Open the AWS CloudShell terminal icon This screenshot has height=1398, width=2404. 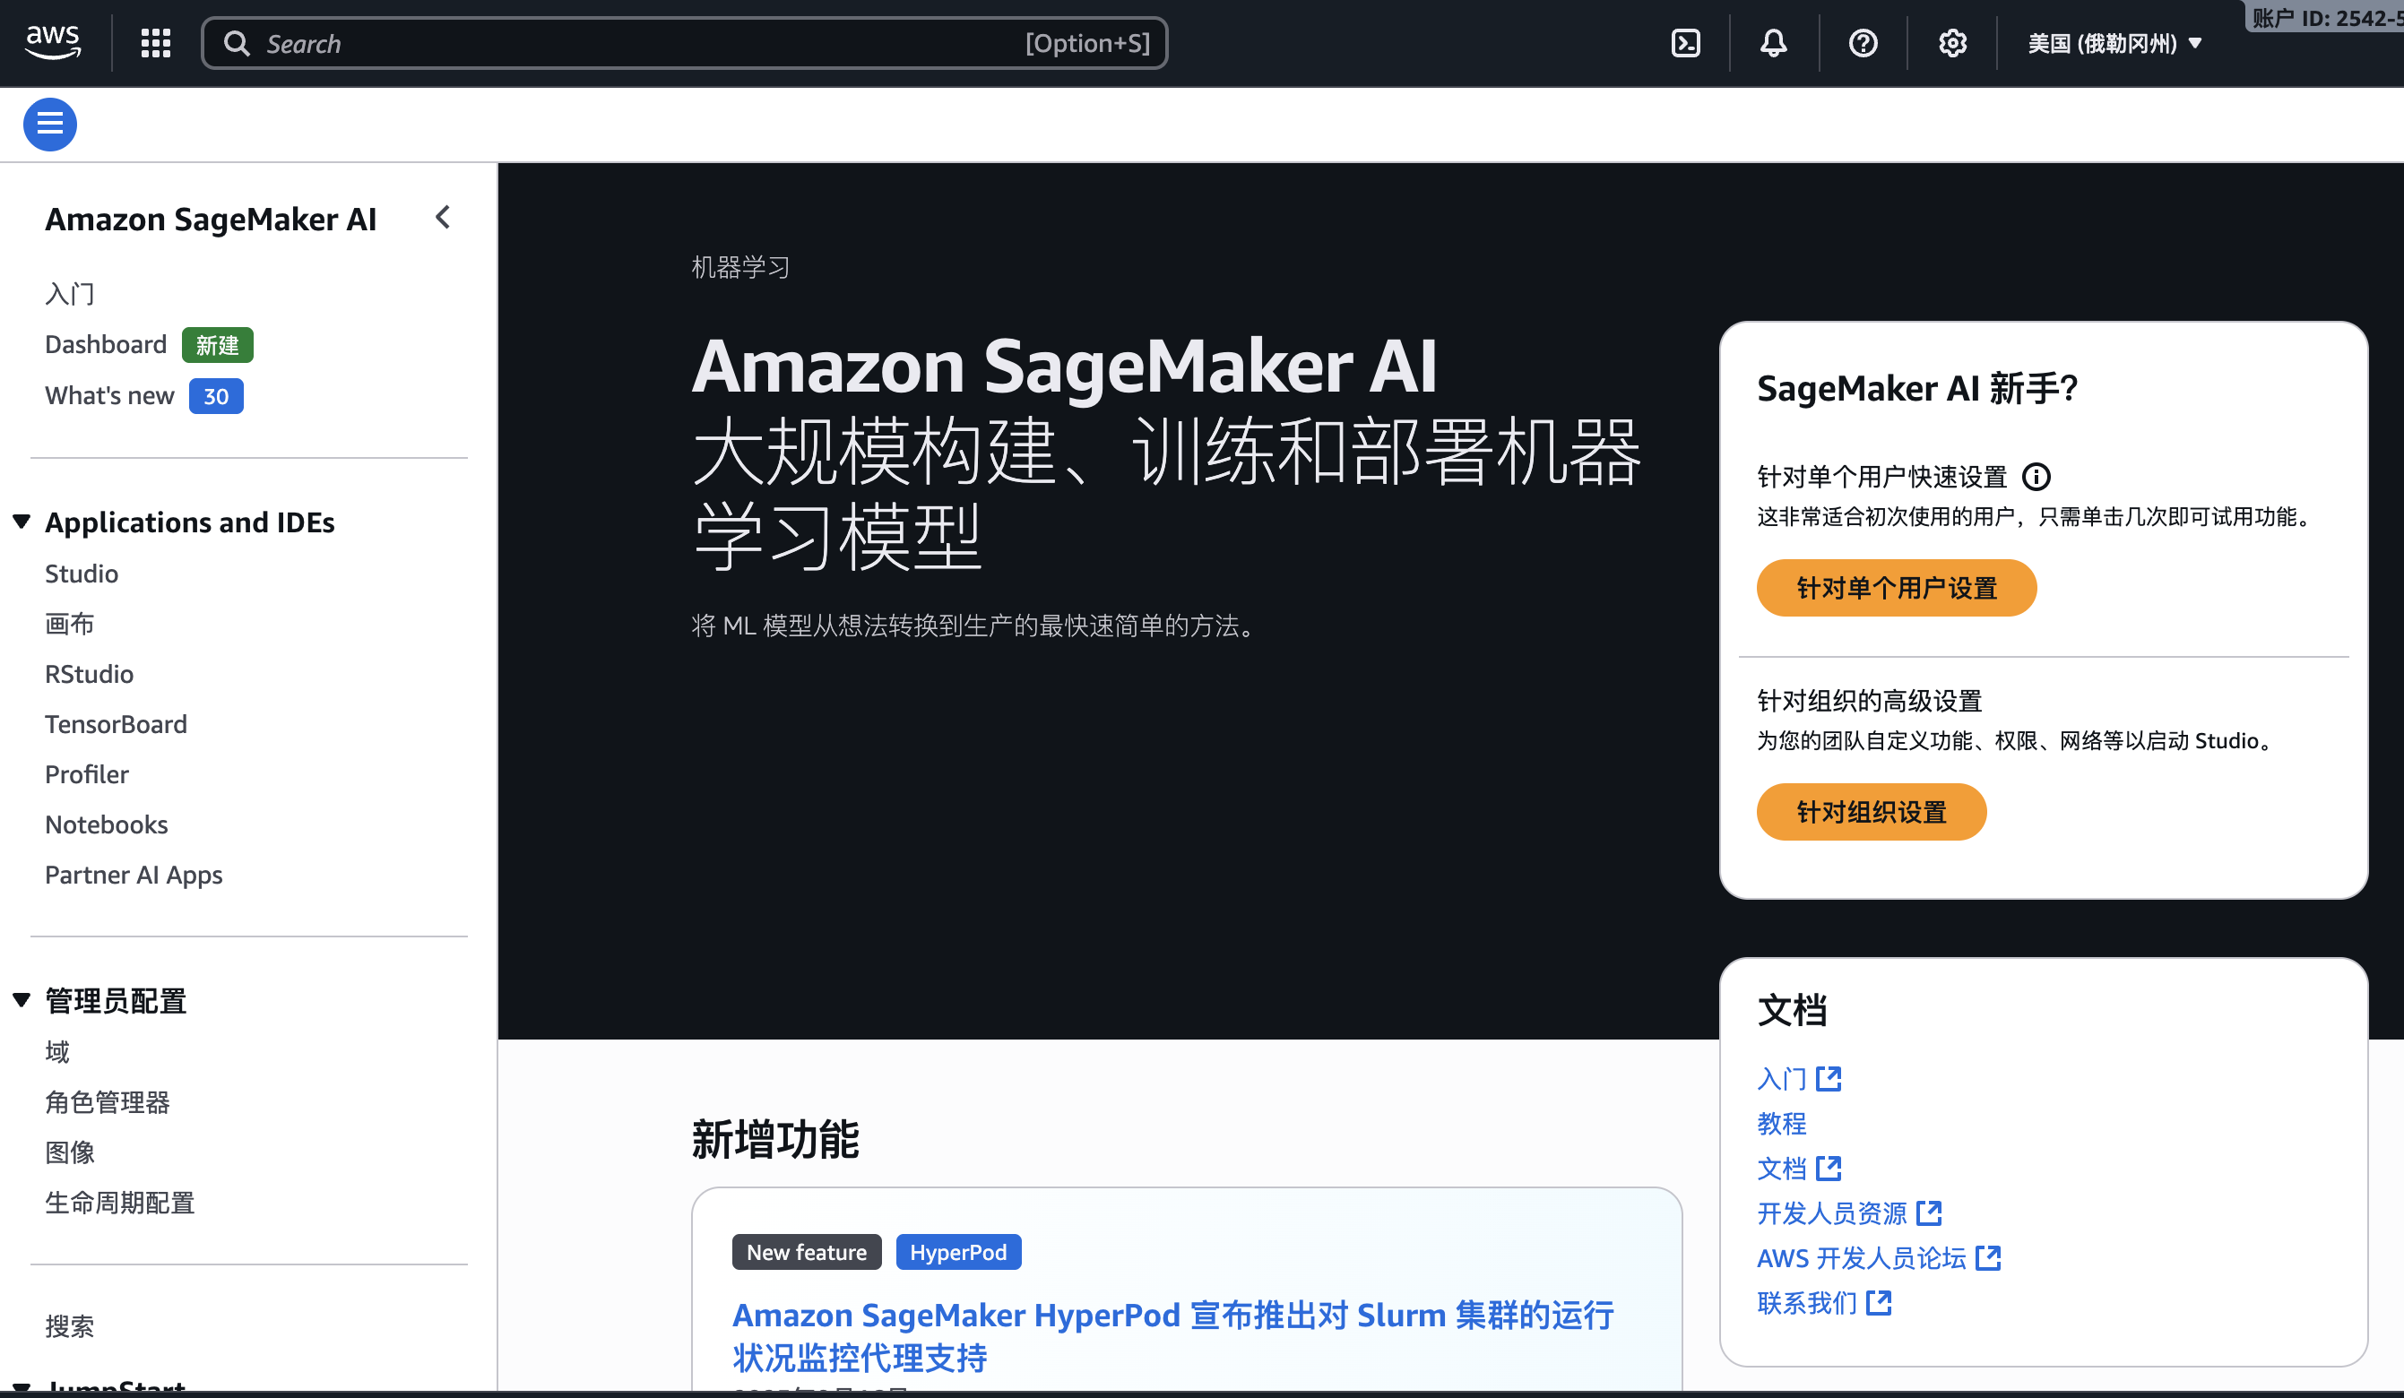pos(1686,43)
